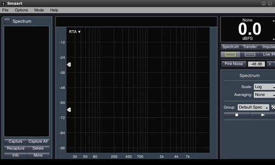Viewport: 275px width, 165px height.
Task: Click the Capture button
Action: coord(16,141)
